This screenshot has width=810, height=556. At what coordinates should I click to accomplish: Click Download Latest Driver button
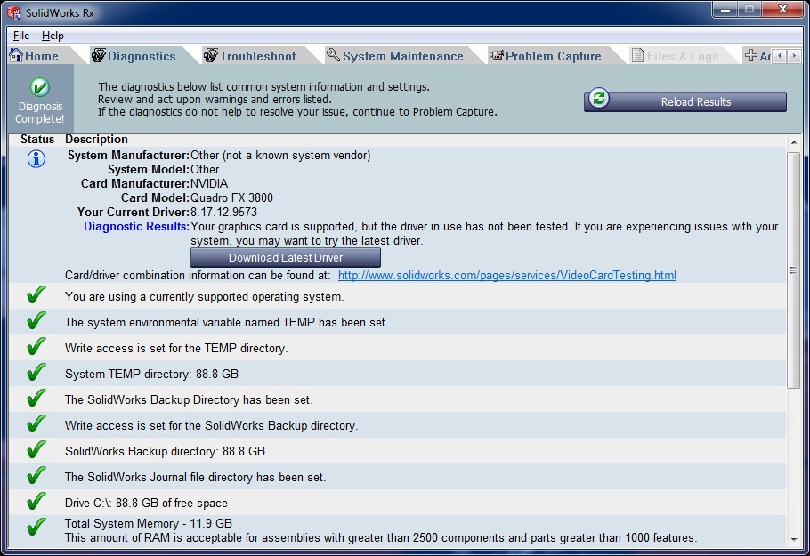click(286, 258)
